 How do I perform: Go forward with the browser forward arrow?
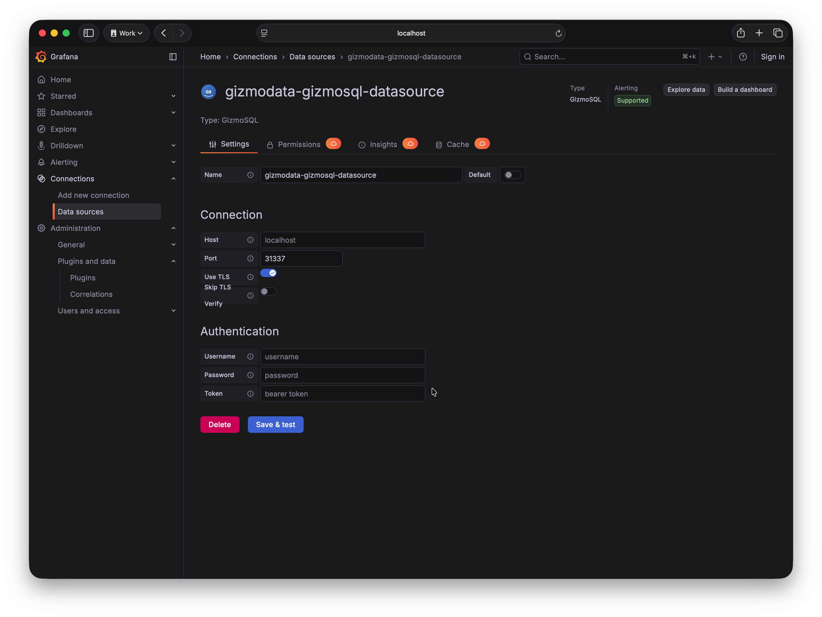tap(182, 33)
